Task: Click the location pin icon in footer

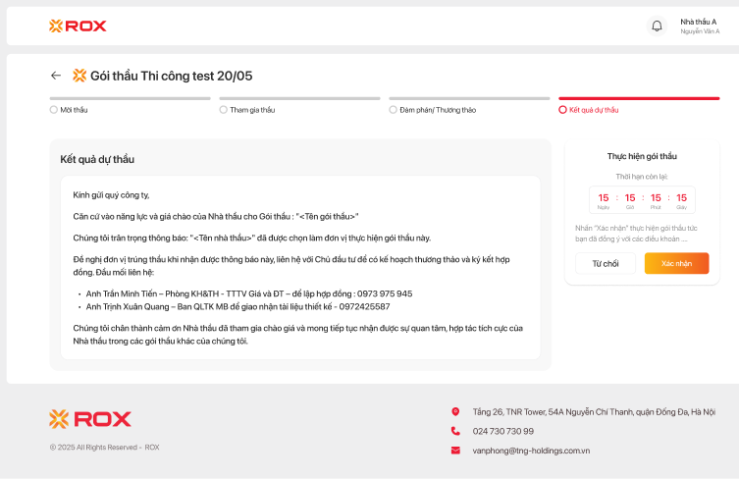Action: click(455, 411)
